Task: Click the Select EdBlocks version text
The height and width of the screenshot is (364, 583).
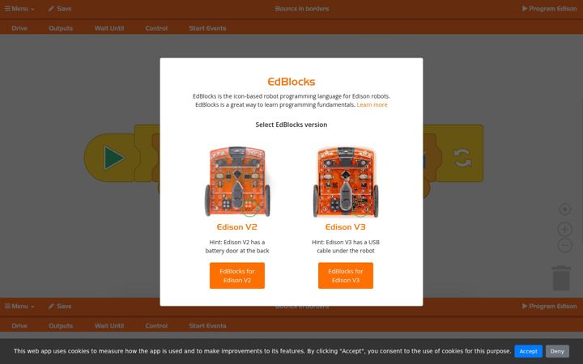Action: tap(291, 125)
